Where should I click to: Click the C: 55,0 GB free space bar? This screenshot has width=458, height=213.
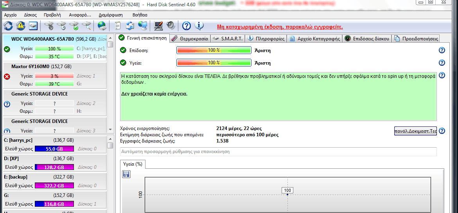coord(54,149)
